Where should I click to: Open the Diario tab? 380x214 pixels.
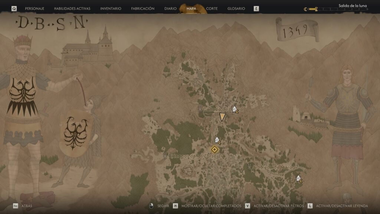pyautogui.click(x=170, y=9)
